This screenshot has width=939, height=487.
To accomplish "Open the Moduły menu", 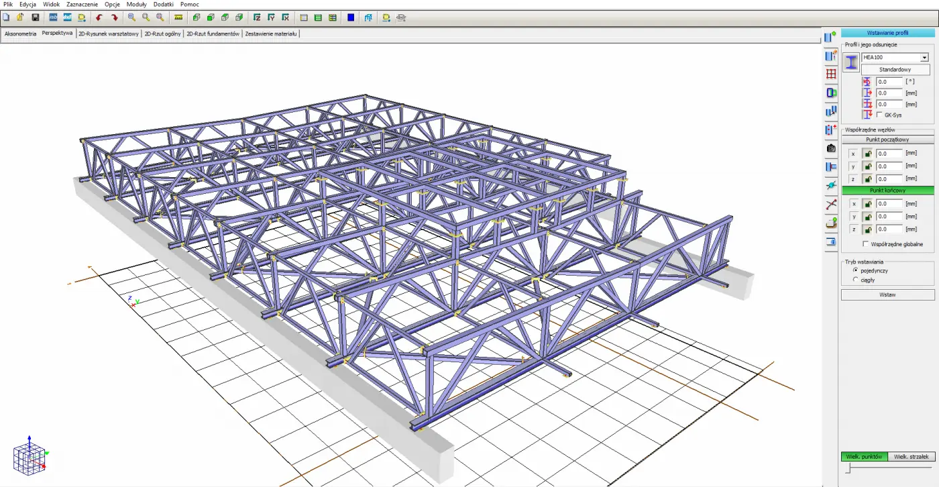I will pyautogui.click(x=136, y=4).
